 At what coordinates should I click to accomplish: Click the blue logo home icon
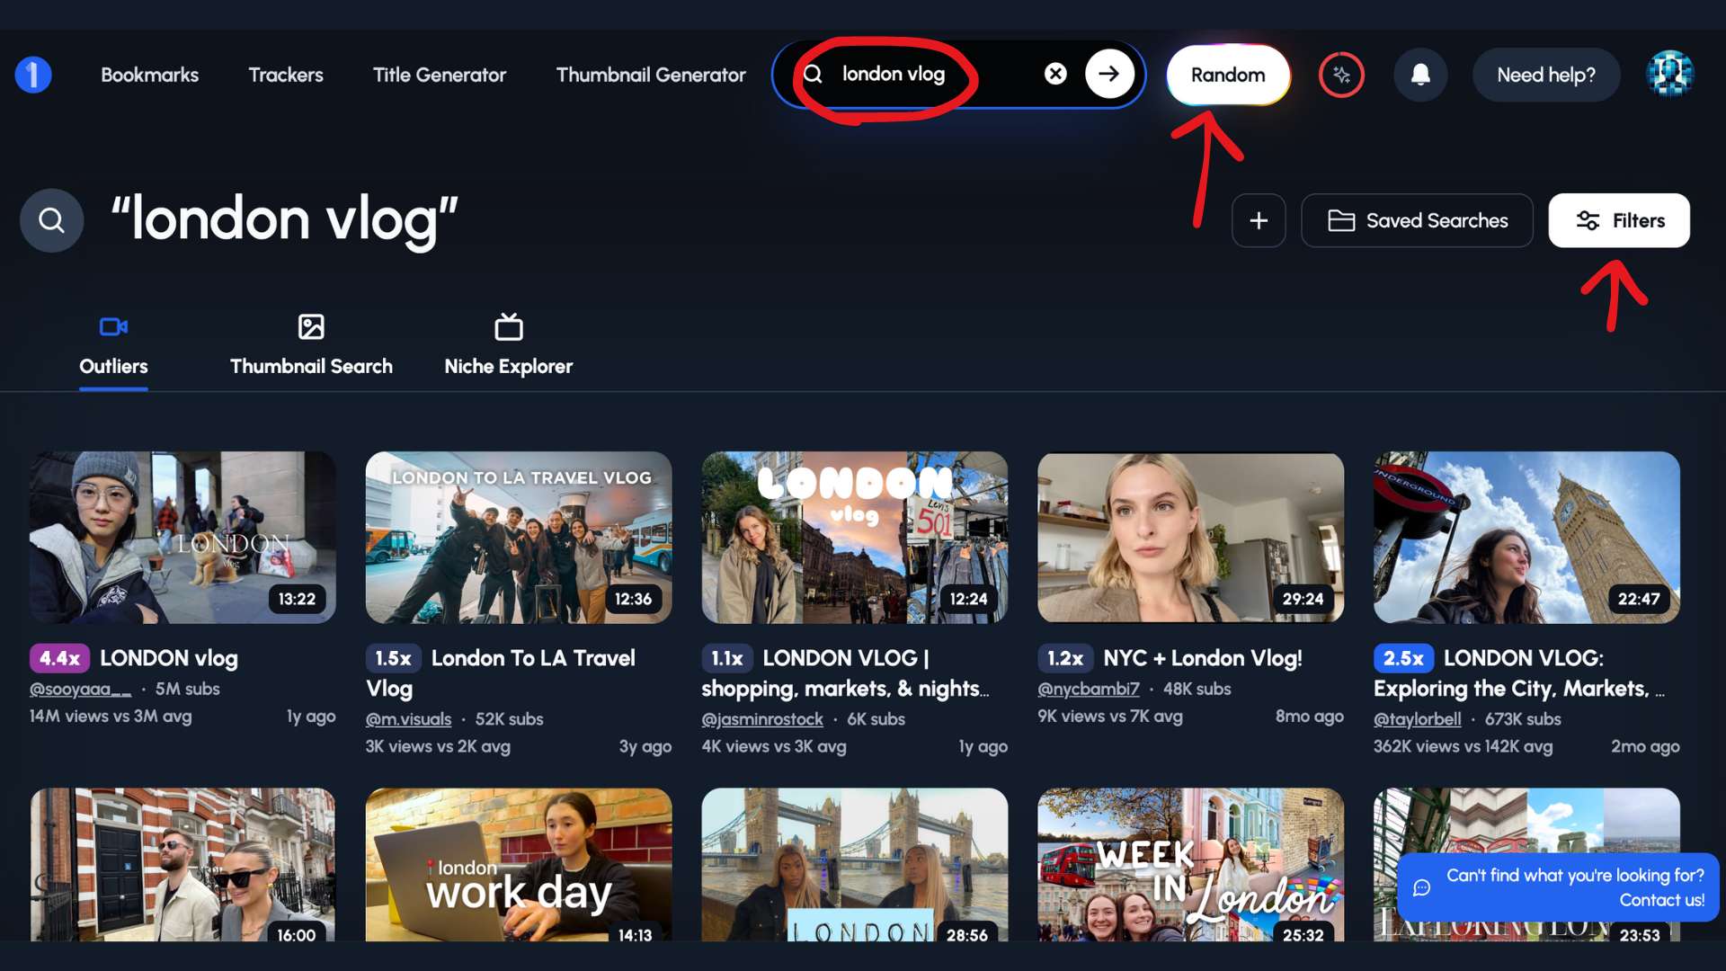pyautogui.click(x=33, y=75)
